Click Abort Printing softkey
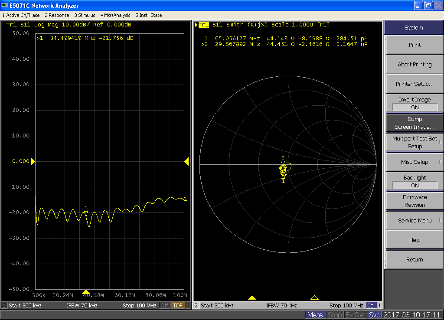The height and width of the screenshot is (320, 444). click(x=415, y=64)
